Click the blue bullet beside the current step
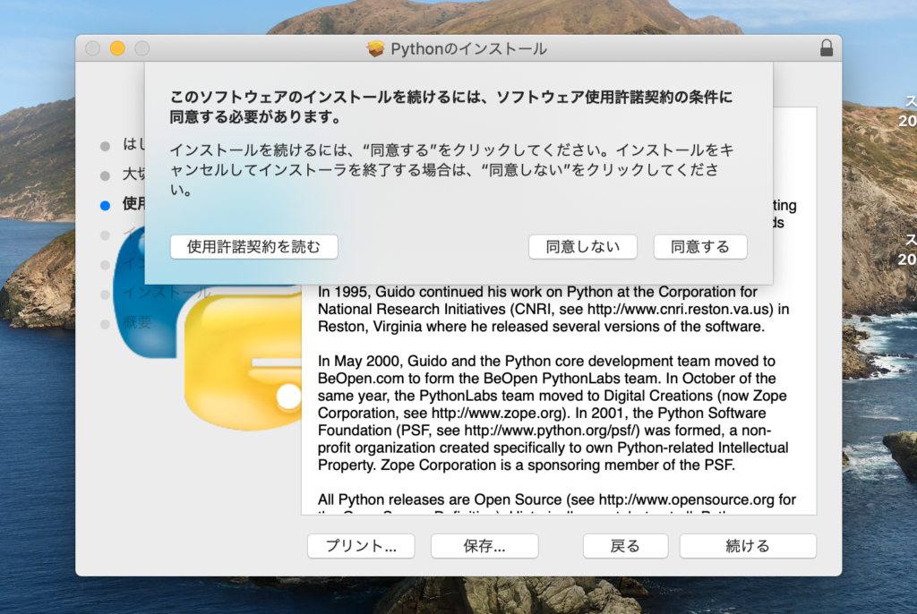Viewport: 917px width, 614px height. [105, 205]
